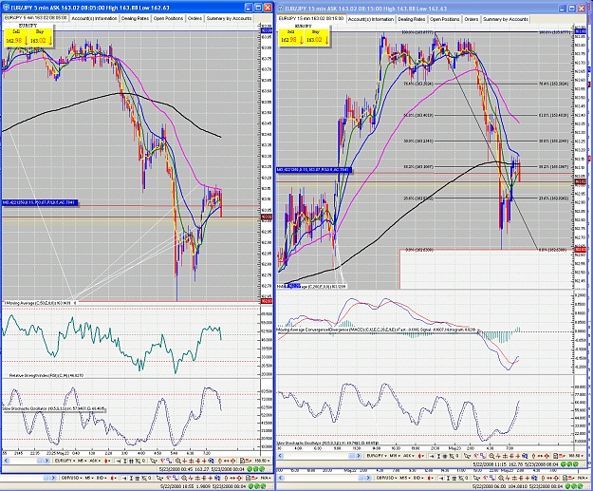Screen dimensions: 593x491
Task: Open the M5 timeframe dropdown for EUR/JPY
Action: click(82, 461)
